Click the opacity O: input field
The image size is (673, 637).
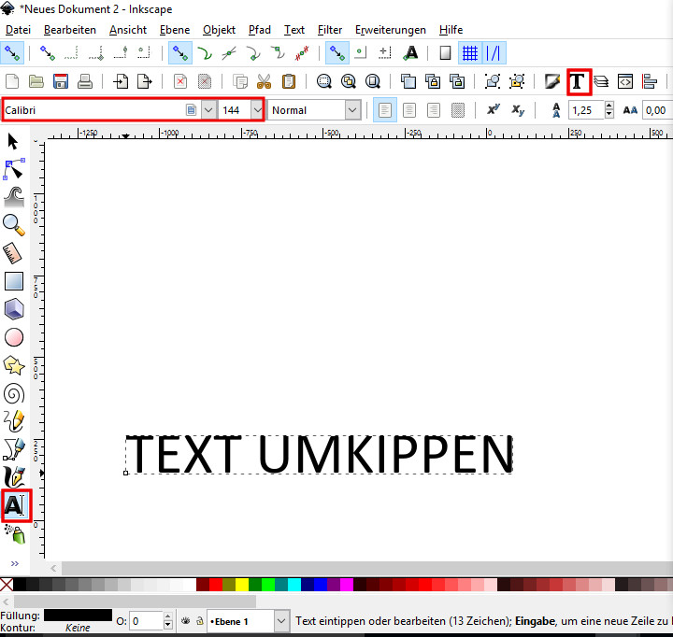[x=146, y=621]
